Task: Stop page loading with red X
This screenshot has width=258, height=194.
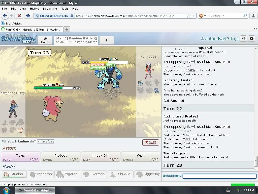Action: coord(19,16)
